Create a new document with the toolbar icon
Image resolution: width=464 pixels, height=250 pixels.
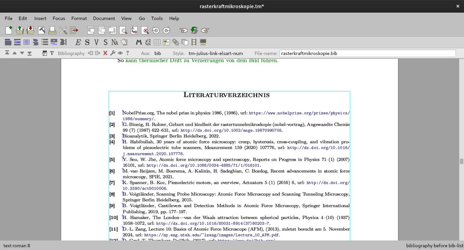point(9,30)
